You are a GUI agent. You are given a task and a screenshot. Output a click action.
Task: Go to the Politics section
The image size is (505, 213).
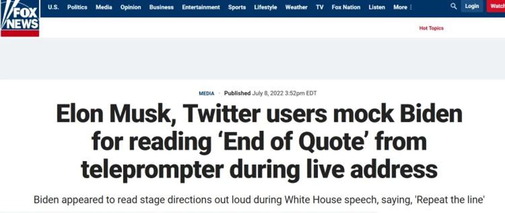coord(77,7)
